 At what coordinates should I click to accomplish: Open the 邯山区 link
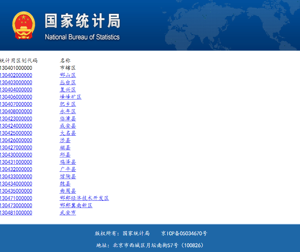tap(68, 75)
